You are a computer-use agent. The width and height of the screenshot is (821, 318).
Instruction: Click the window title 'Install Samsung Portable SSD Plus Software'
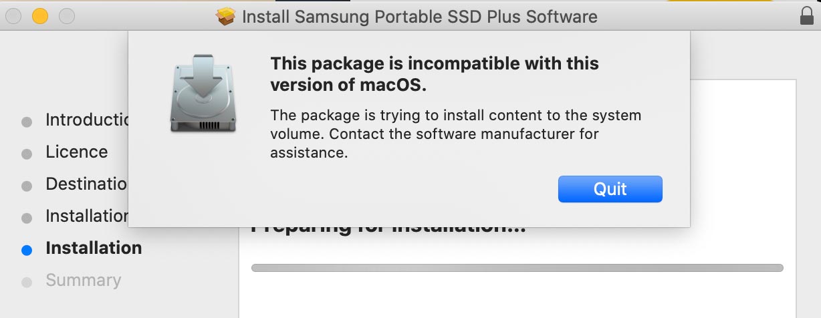tap(419, 17)
